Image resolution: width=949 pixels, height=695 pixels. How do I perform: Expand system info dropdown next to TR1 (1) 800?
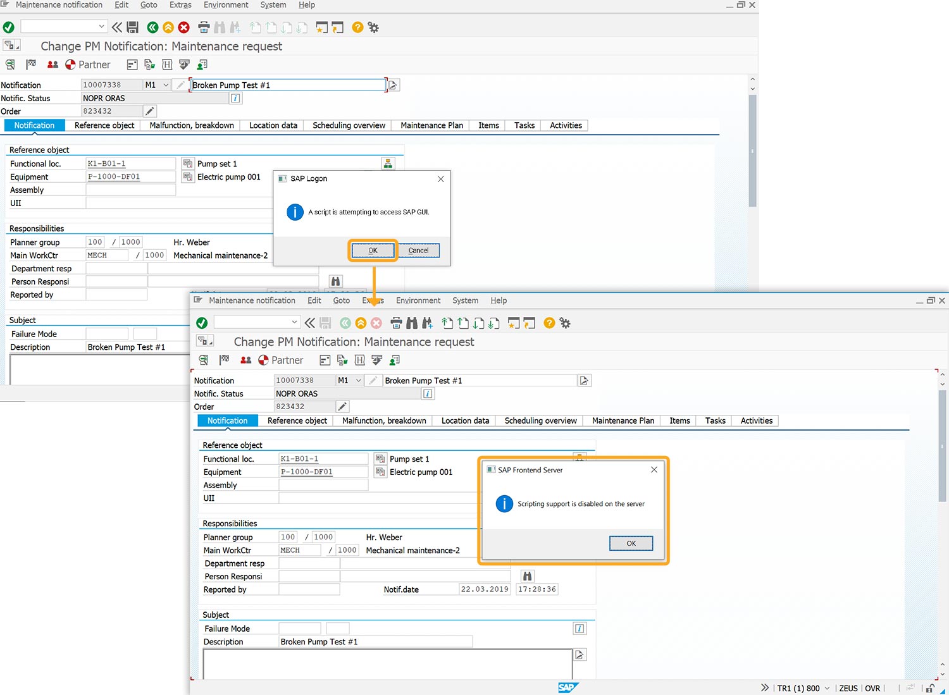tap(827, 688)
